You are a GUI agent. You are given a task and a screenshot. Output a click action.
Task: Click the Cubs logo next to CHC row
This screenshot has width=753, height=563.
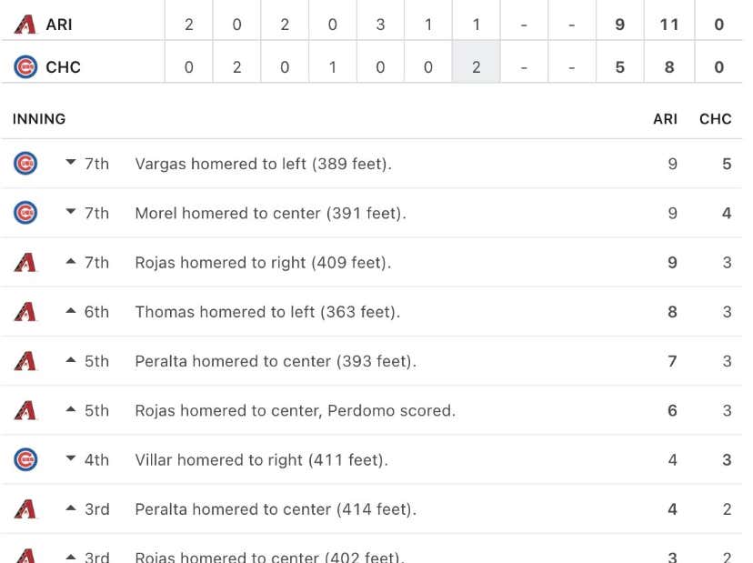click(x=25, y=65)
